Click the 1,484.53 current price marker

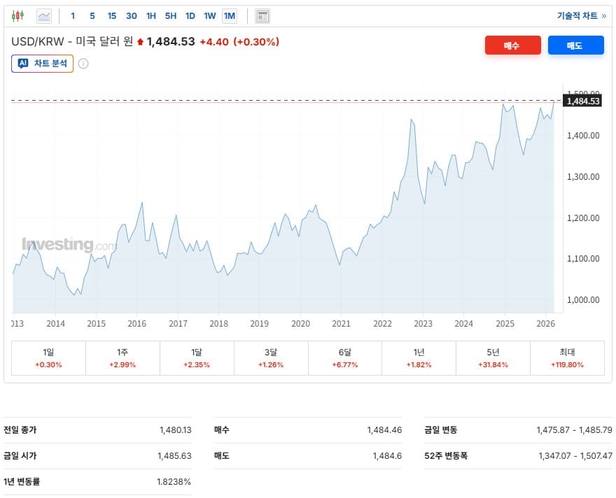click(582, 101)
